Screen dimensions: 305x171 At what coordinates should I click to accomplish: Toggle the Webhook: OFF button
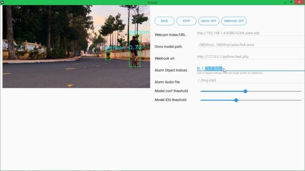(234, 21)
